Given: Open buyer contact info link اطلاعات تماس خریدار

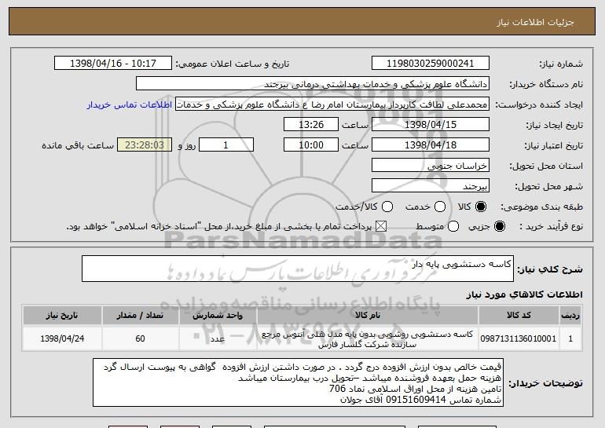Looking at the screenshot, I should 130,104.
